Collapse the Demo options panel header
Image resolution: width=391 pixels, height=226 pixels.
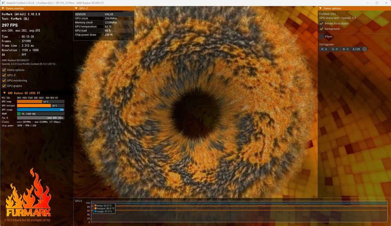click(321, 8)
